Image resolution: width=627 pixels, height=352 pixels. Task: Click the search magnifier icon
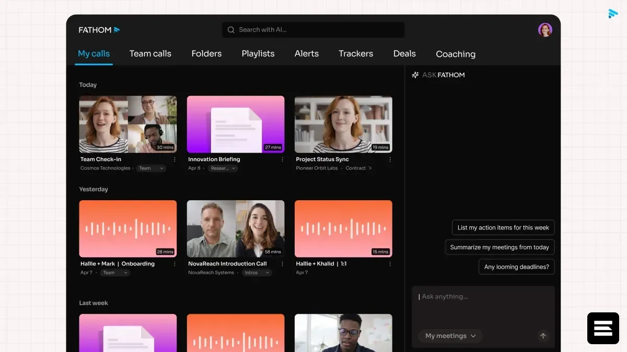click(x=231, y=30)
